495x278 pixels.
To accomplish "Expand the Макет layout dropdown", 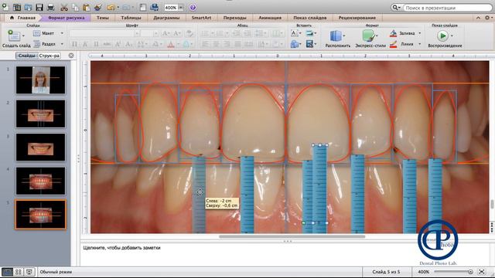I will [62, 33].
